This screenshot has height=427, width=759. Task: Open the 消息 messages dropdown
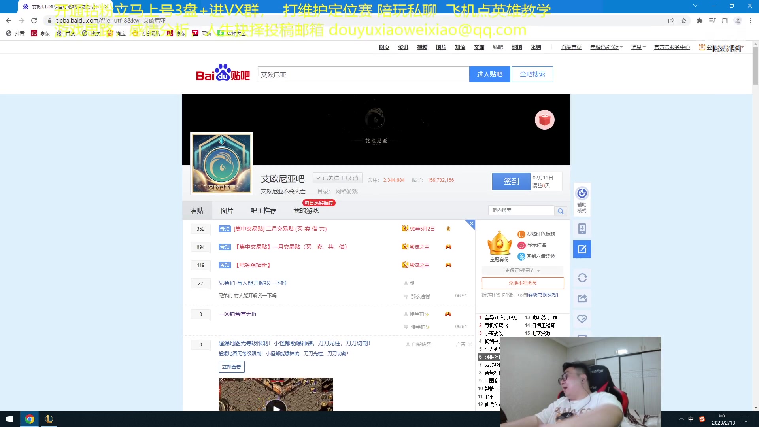pyautogui.click(x=638, y=47)
